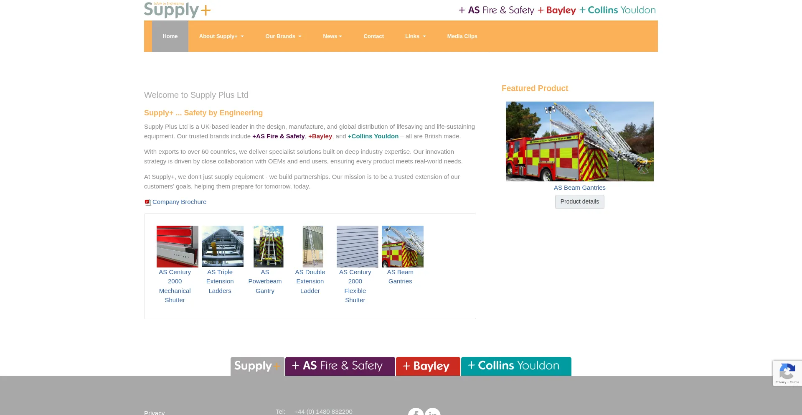This screenshot has width=802, height=415.
Task: Click the reCAPTCHA badge icon
Action: pos(787,372)
